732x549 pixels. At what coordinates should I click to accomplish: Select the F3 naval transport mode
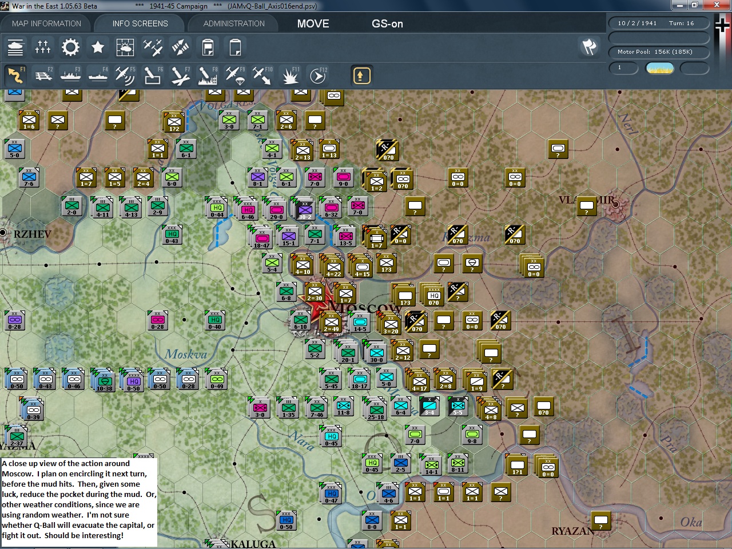(x=70, y=75)
